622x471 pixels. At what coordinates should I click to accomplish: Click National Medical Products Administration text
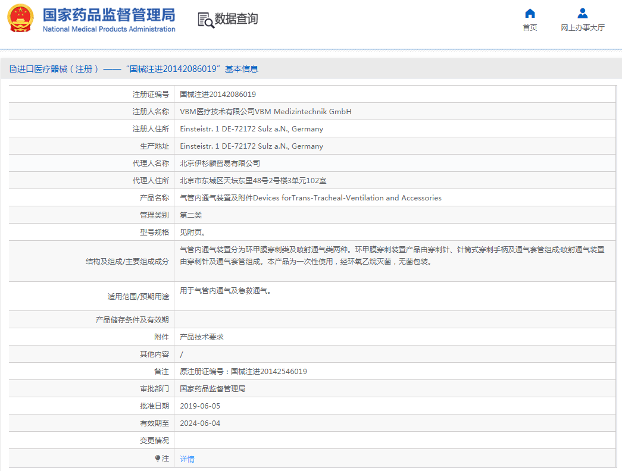pyautogui.click(x=109, y=29)
